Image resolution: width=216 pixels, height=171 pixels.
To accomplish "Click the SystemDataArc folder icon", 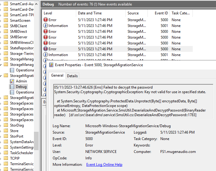I will pyautogui.click(x=6, y=142).
